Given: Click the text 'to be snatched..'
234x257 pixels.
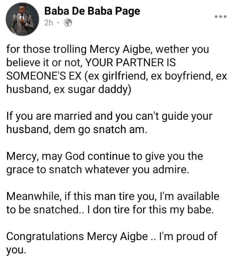Looking at the screenshot, I should click(44, 210).
